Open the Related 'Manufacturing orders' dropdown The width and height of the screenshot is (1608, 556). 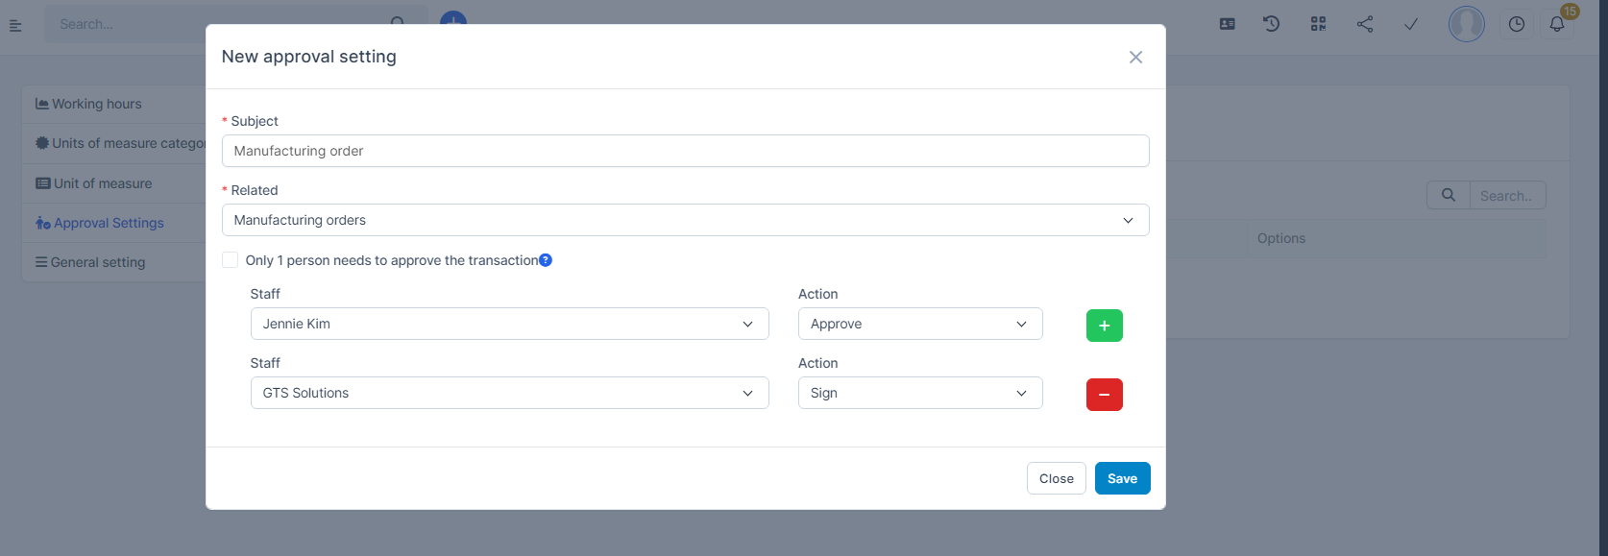point(685,220)
